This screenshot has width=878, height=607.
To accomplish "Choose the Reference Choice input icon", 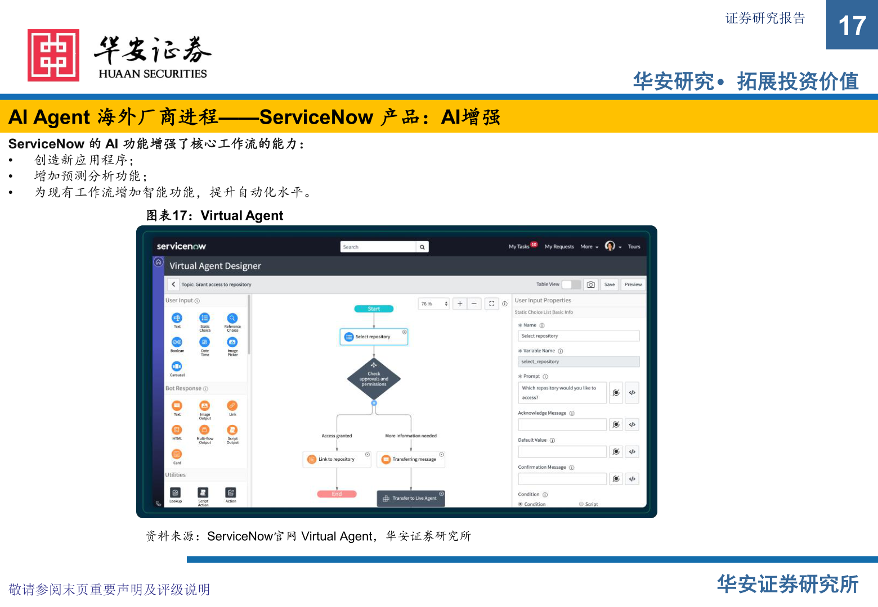I will [232, 318].
